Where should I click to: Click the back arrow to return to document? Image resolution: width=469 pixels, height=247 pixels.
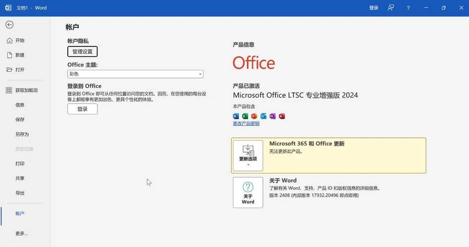(x=9, y=25)
